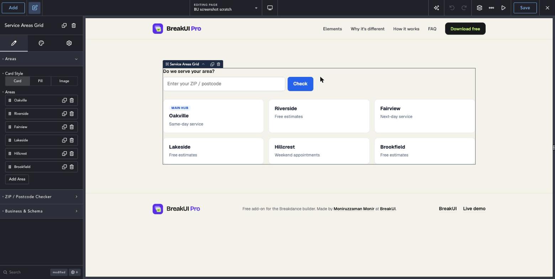The width and height of the screenshot is (555, 279).
Task: Toggle the modified filter badge
Action: click(x=59, y=272)
